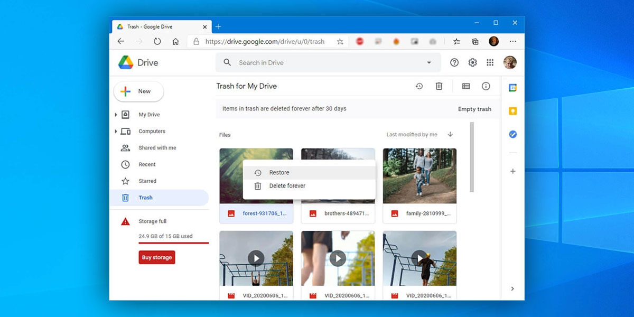This screenshot has width=634, height=317.
Task: Click the browser address bar URL
Action: pyautogui.click(x=265, y=41)
